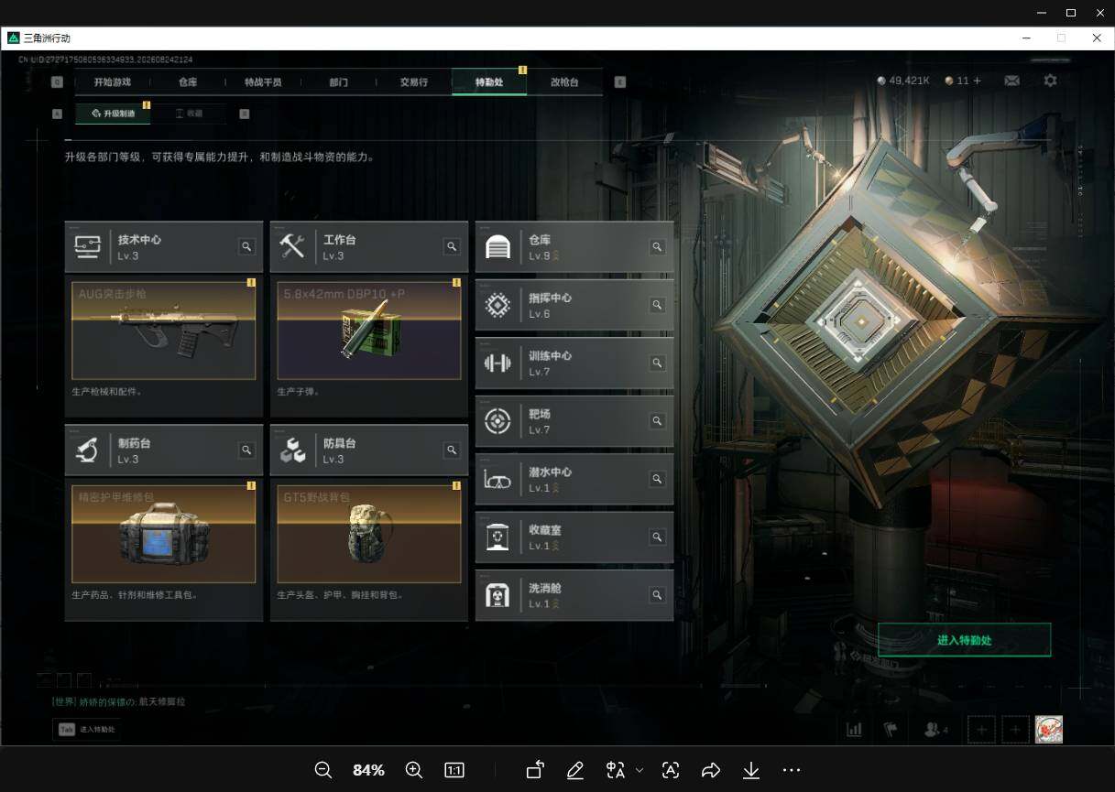This screenshot has width=1115, height=792.
Task: Click the 进入特勤处 green button
Action: click(964, 640)
